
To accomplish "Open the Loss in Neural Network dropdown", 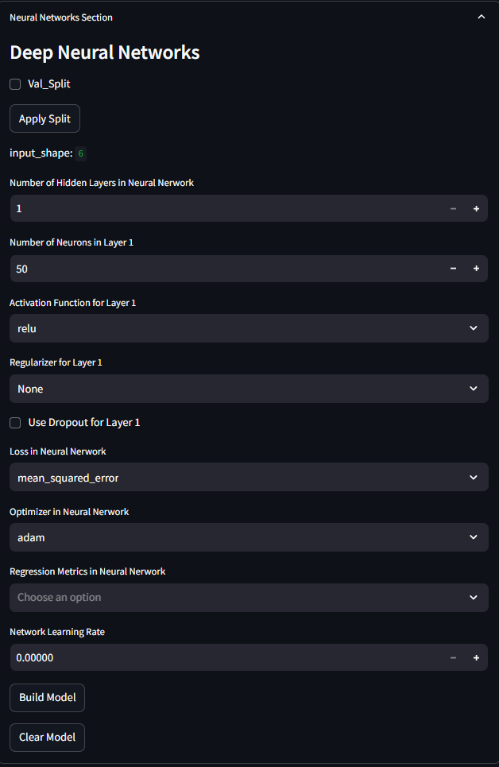I will tap(249, 478).
